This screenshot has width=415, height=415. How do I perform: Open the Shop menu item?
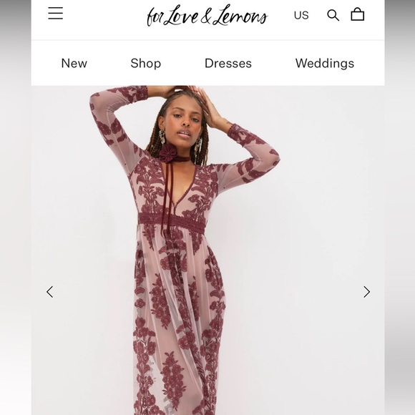coord(145,63)
